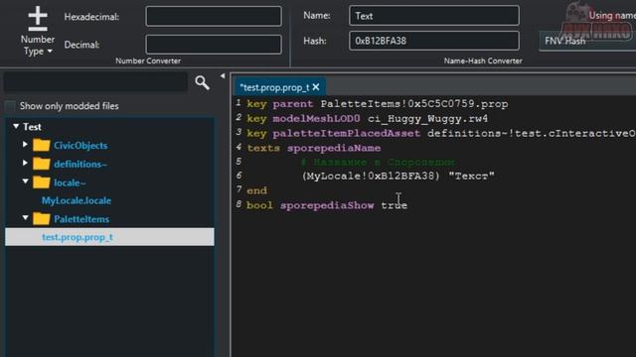Image resolution: width=636 pixels, height=357 pixels.
Task: Select the PaletteItems folder
Action: pyautogui.click(x=81, y=219)
